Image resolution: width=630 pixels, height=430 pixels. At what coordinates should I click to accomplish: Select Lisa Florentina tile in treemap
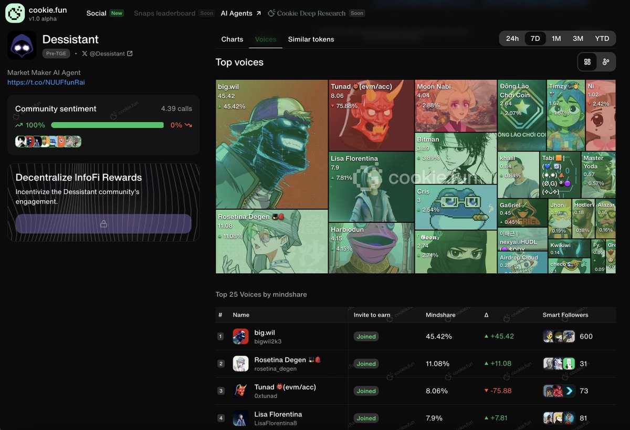click(372, 187)
